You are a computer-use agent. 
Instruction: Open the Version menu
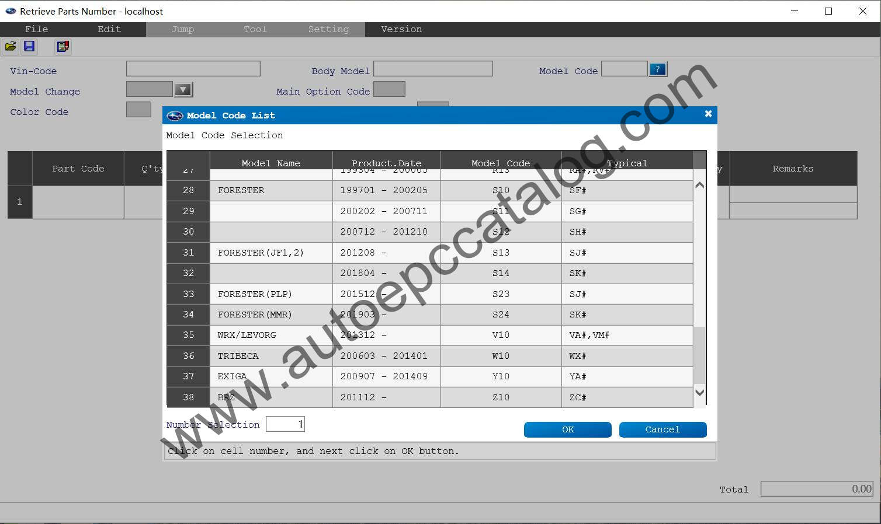tap(401, 29)
